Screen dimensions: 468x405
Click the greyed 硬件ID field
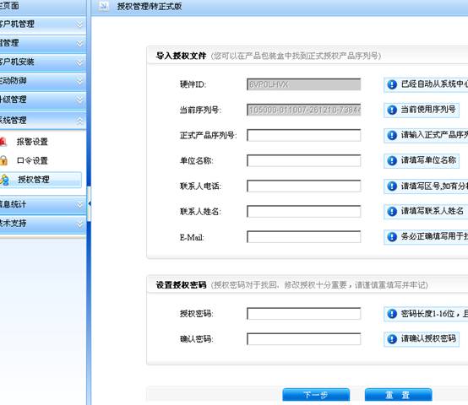tap(304, 84)
